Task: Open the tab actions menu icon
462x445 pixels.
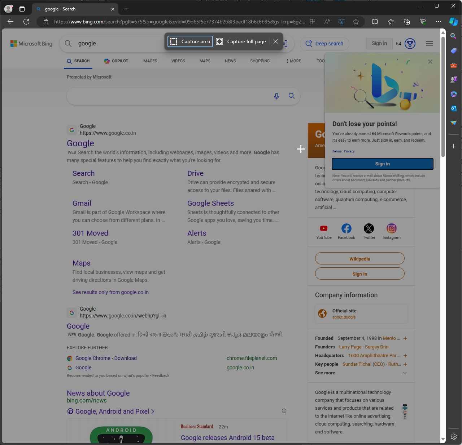Action: (22, 9)
